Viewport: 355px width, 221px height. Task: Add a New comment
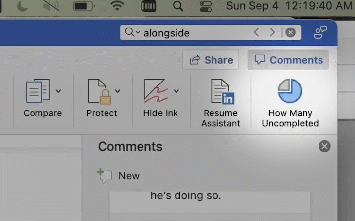[118, 176]
